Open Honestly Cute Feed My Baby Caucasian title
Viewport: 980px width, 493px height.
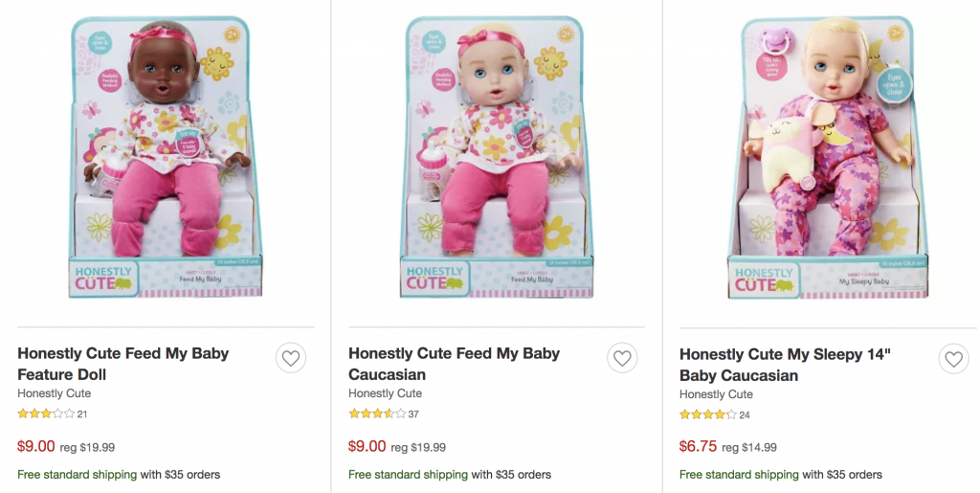(454, 364)
